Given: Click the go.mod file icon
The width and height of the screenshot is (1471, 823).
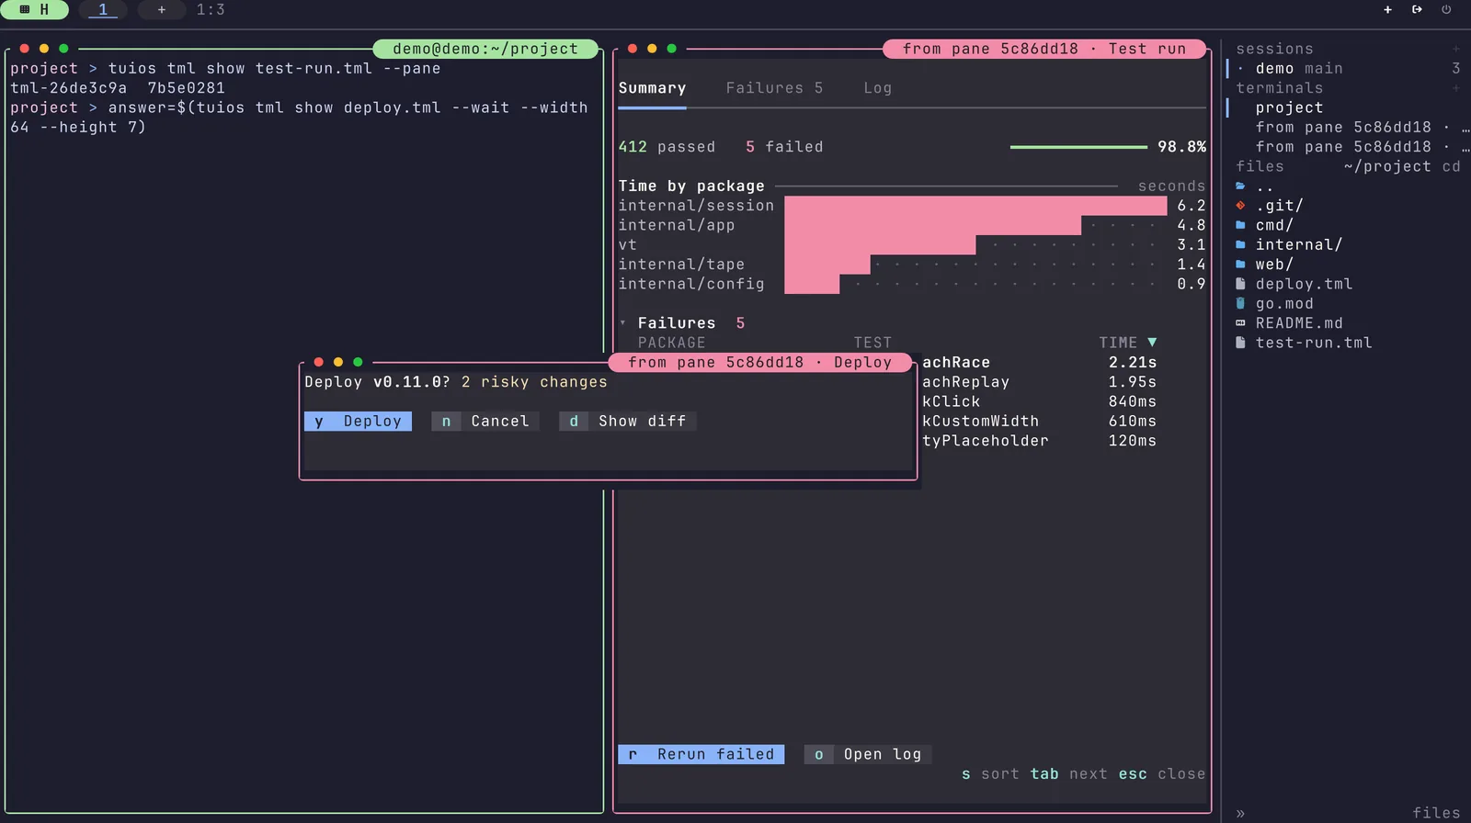Looking at the screenshot, I should tap(1240, 304).
